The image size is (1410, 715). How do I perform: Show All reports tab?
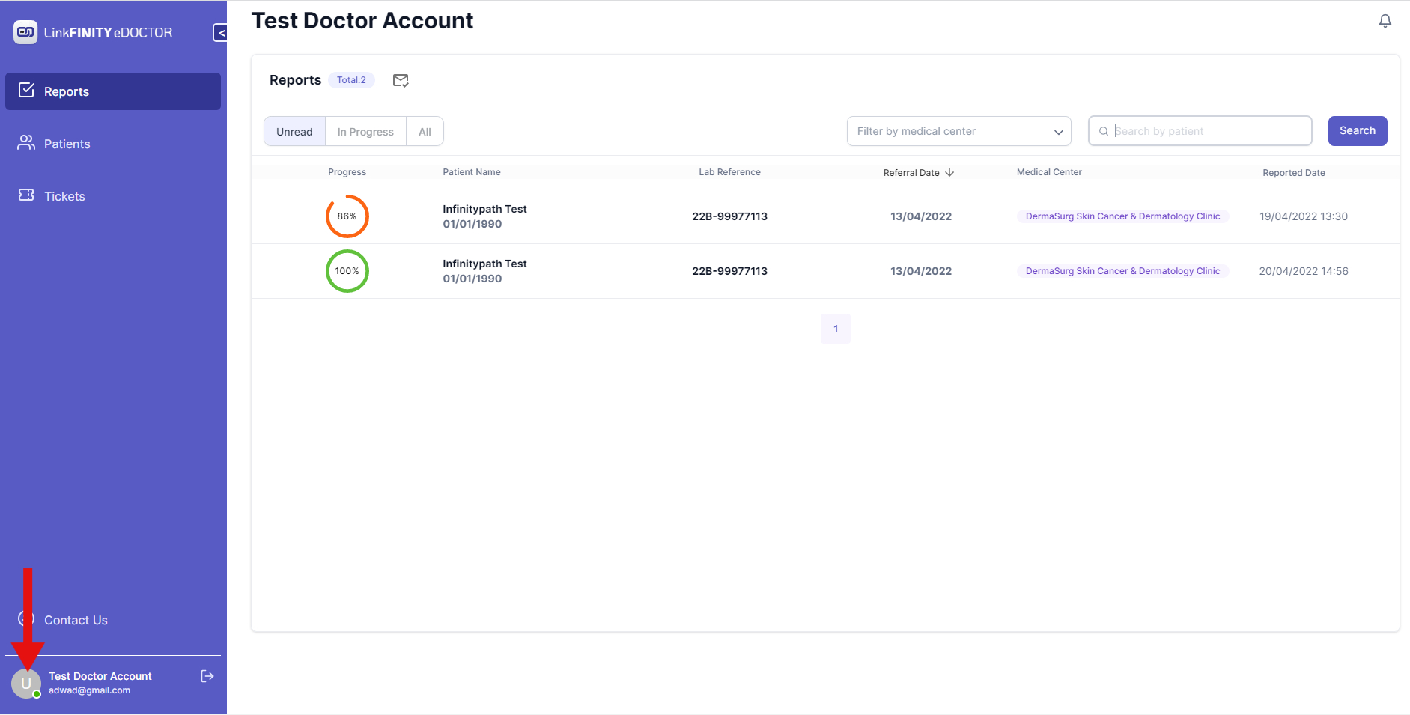425,132
